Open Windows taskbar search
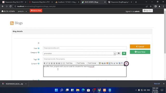This screenshot has width=166, height=93. click(62, 90)
